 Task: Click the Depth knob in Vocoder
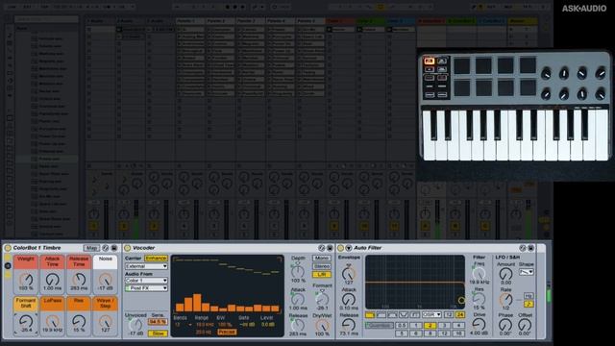[298, 271]
